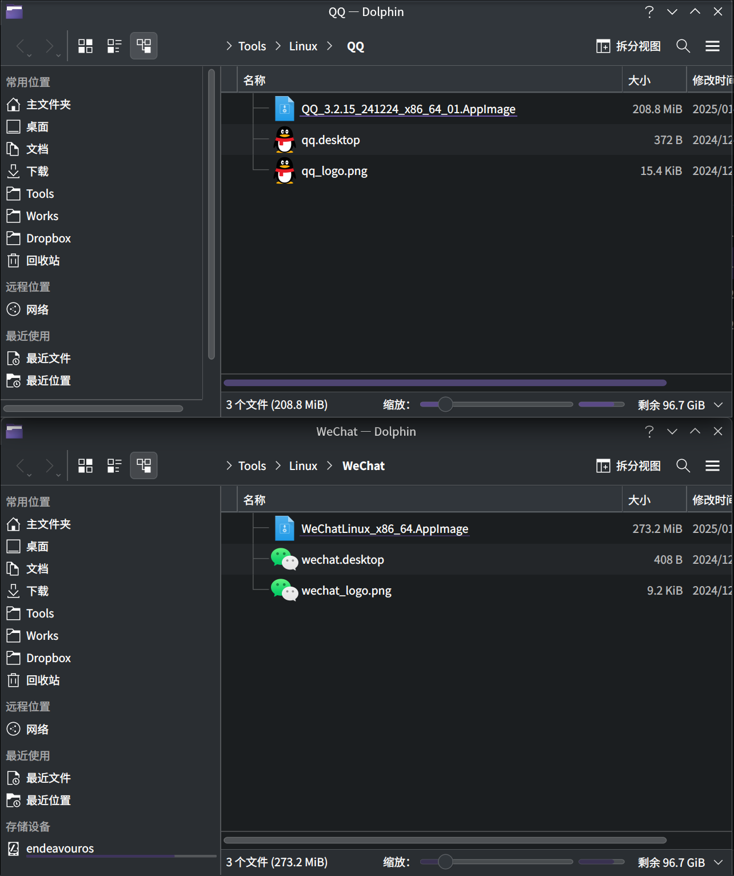
Task: Expand free space dropdown in QQ status bar
Action: (719, 405)
